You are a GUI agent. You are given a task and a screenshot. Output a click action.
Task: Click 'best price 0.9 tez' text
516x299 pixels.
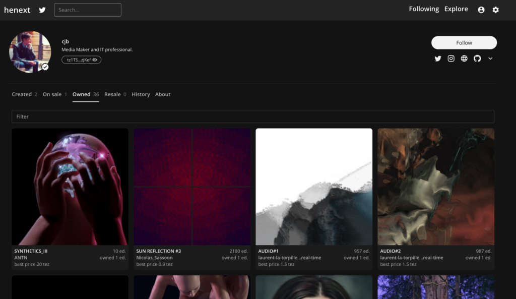(154, 264)
